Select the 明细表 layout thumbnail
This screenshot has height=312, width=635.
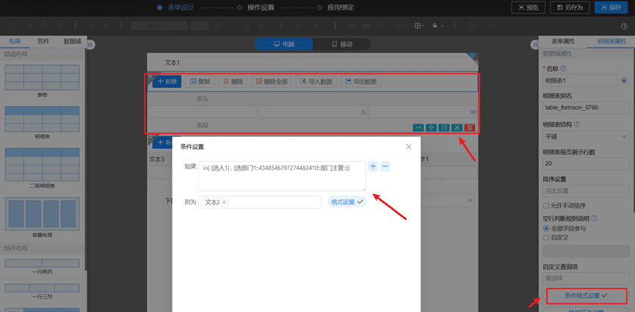[x=42, y=119]
